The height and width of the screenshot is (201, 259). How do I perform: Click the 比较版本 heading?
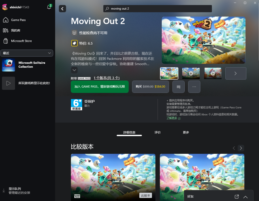click(x=82, y=147)
